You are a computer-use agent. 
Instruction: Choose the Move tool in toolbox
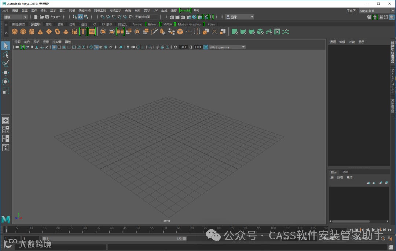5,73
